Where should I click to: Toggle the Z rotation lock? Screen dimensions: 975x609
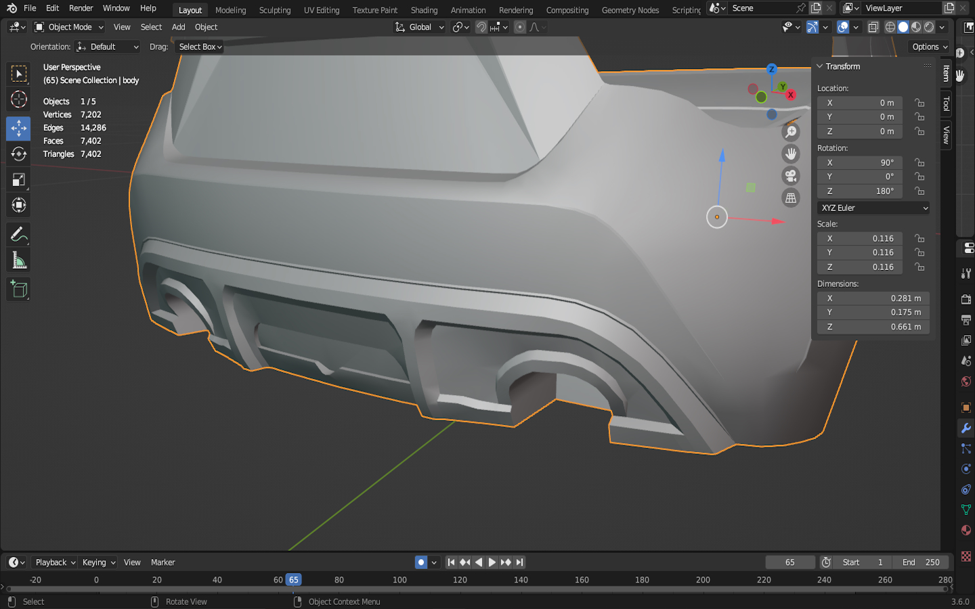[919, 191]
